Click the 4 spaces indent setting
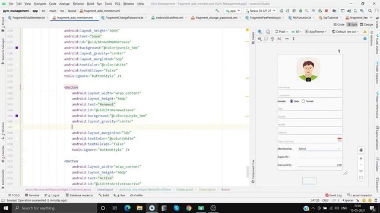 point(347,201)
